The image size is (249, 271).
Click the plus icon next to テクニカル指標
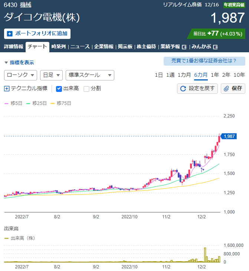point(7,88)
